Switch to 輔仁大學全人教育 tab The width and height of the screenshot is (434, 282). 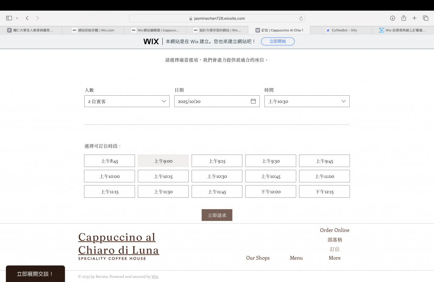tap(31, 30)
